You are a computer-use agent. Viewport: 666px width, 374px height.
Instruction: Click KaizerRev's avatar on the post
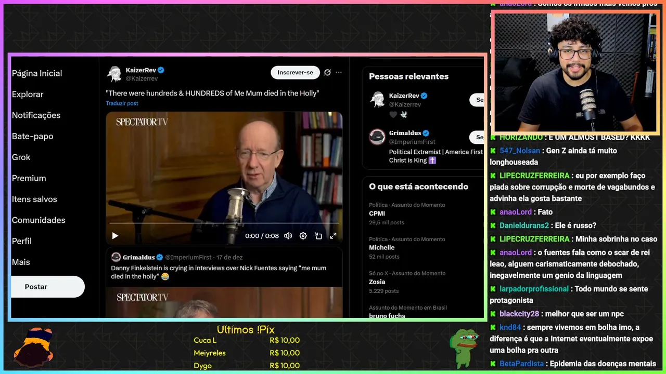[x=114, y=74]
